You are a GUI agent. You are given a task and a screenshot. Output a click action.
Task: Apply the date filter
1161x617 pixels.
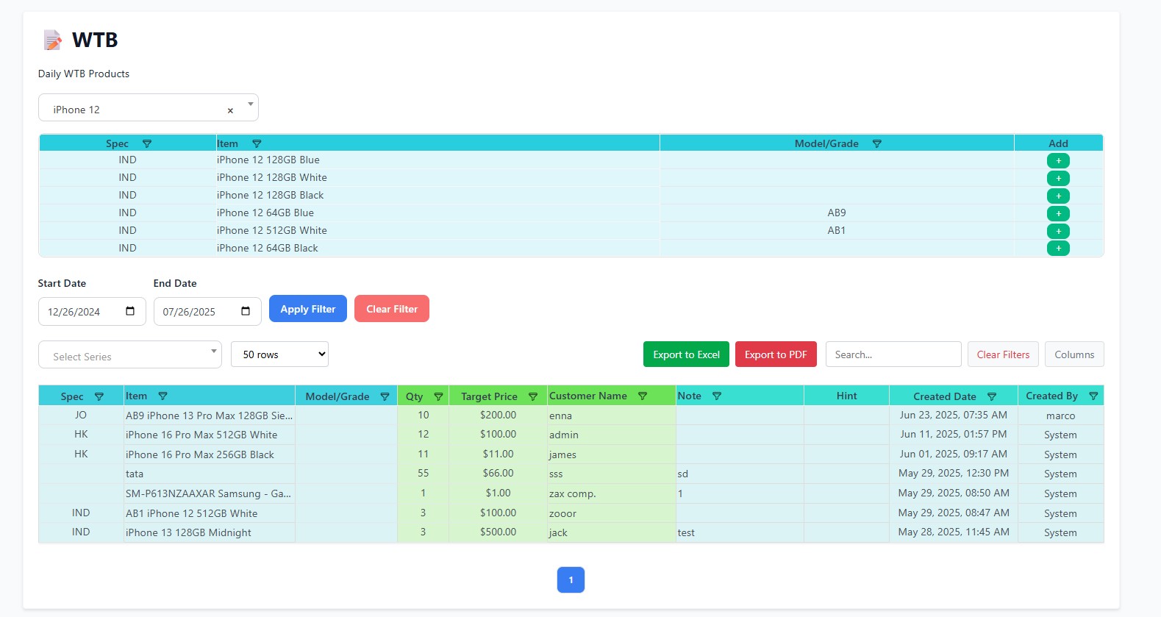(x=308, y=309)
